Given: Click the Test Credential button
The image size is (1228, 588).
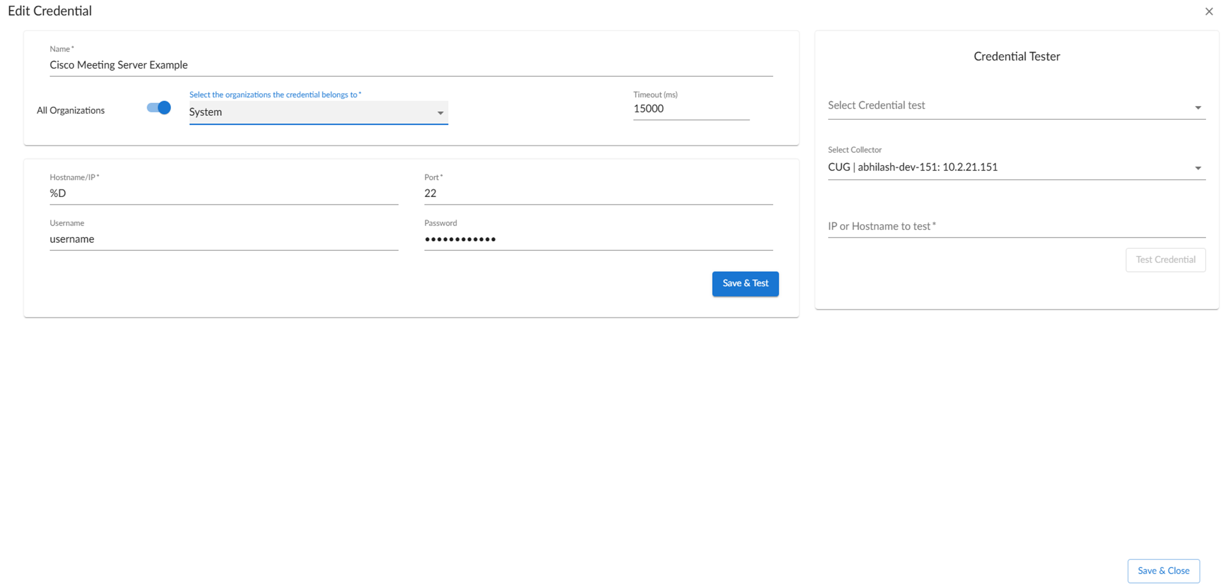Looking at the screenshot, I should [x=1165, y=260].
